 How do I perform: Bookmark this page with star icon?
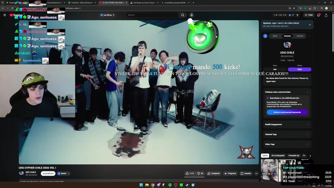coord(294,8)
